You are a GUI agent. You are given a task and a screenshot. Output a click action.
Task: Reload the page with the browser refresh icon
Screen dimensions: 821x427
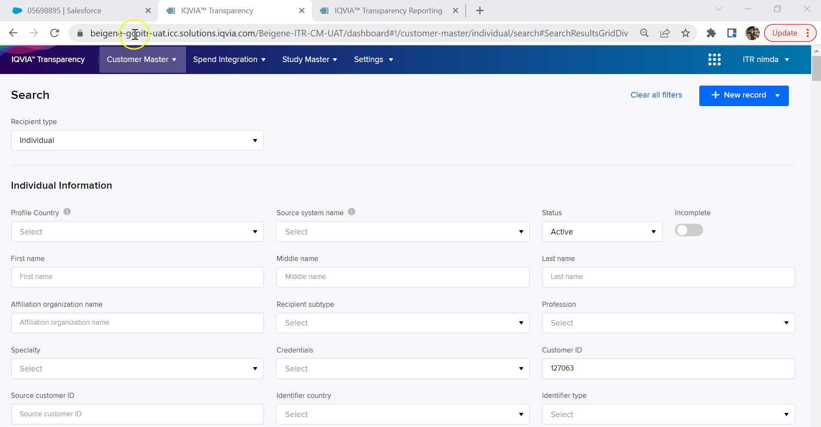(x=54, y=33)
